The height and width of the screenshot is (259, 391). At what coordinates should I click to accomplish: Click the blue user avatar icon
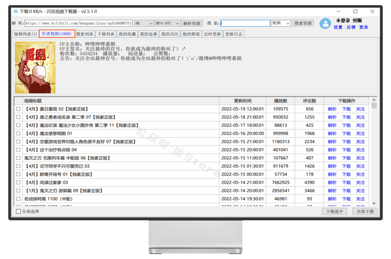(x=325, y=24)
